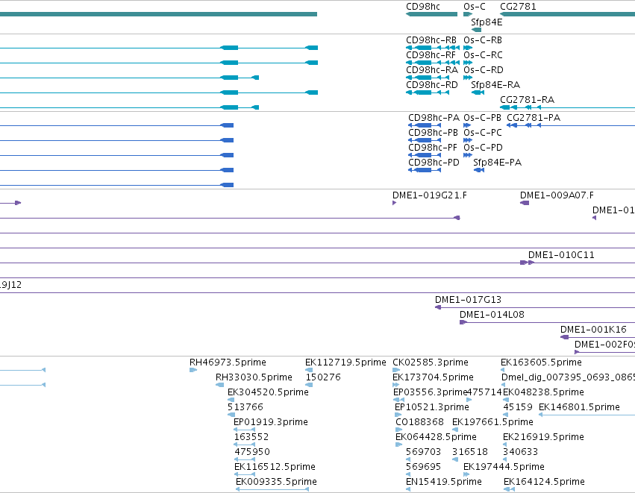Screen dimensions: 635x493
Task: Click the 513766 feature label
Action: 245,407
